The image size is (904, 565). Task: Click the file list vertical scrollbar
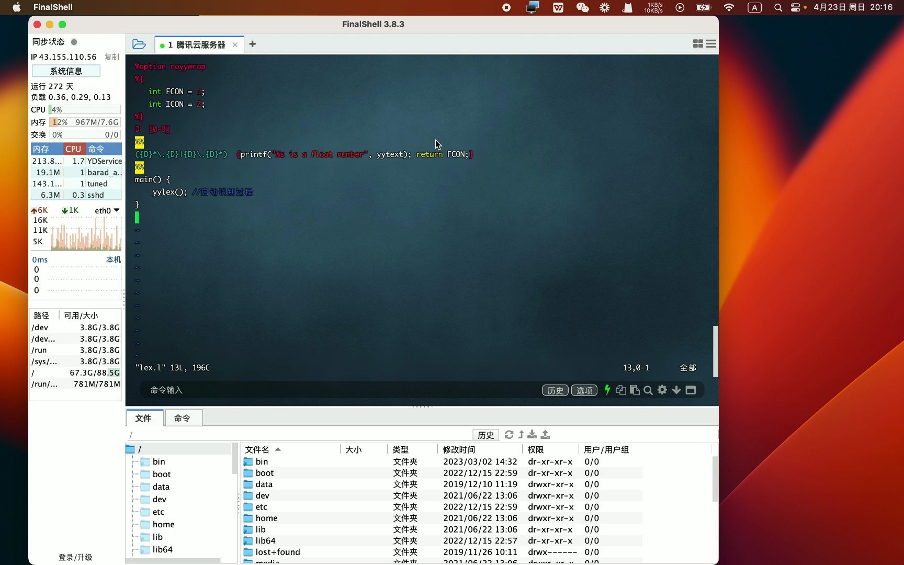[x=715, y=479]
